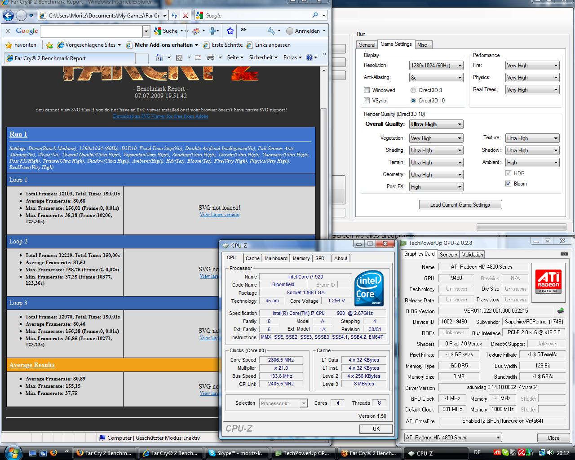Open TechPowerUp GPU-Z from the taskbar

coord(304,453)
